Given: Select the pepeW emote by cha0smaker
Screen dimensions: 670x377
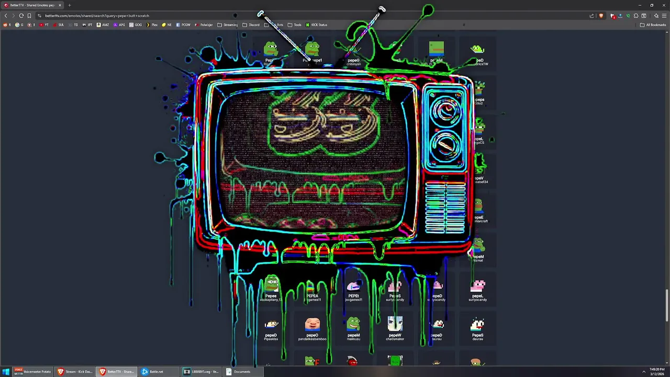Looking at the screenshot, I should (395, 328).
